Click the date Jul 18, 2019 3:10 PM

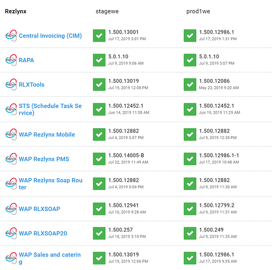coord(127,236)
